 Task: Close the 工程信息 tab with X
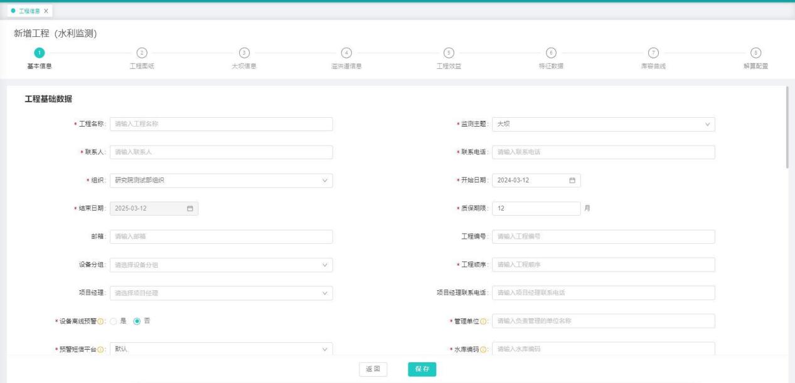tap(46, 12)
